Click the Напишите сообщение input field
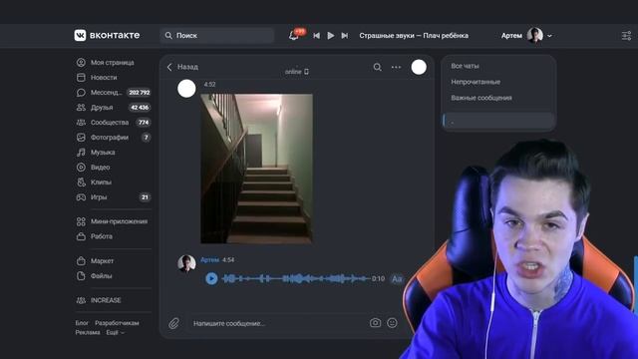 pos(277,323)
